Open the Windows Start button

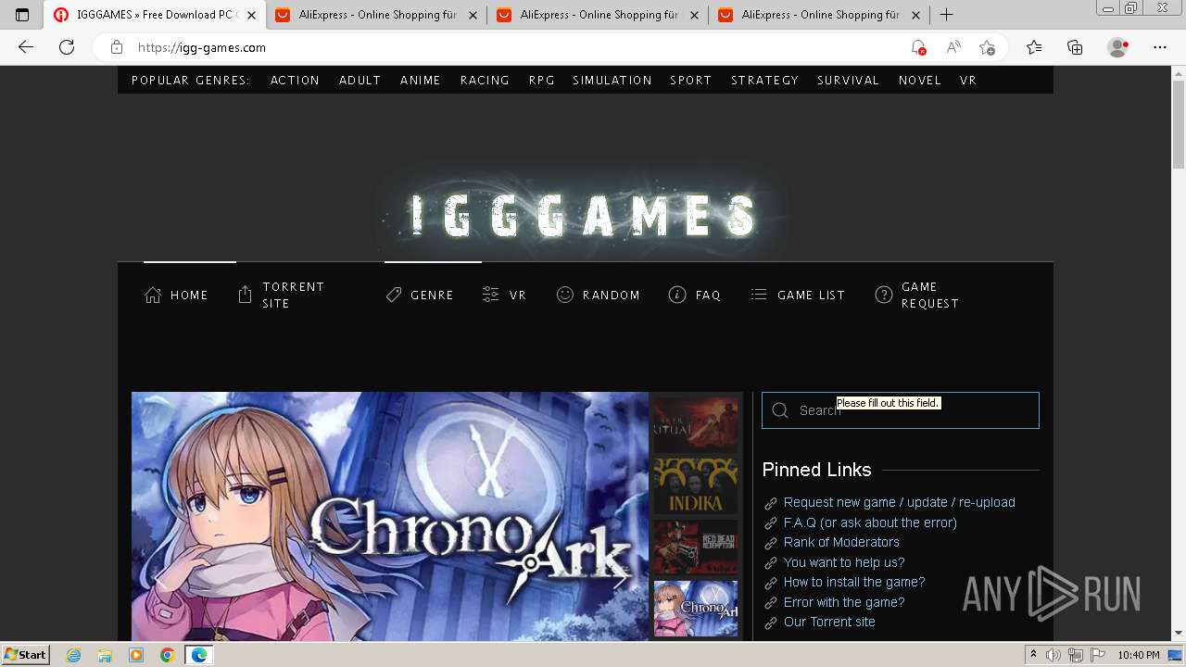click(x=25, y=655)
